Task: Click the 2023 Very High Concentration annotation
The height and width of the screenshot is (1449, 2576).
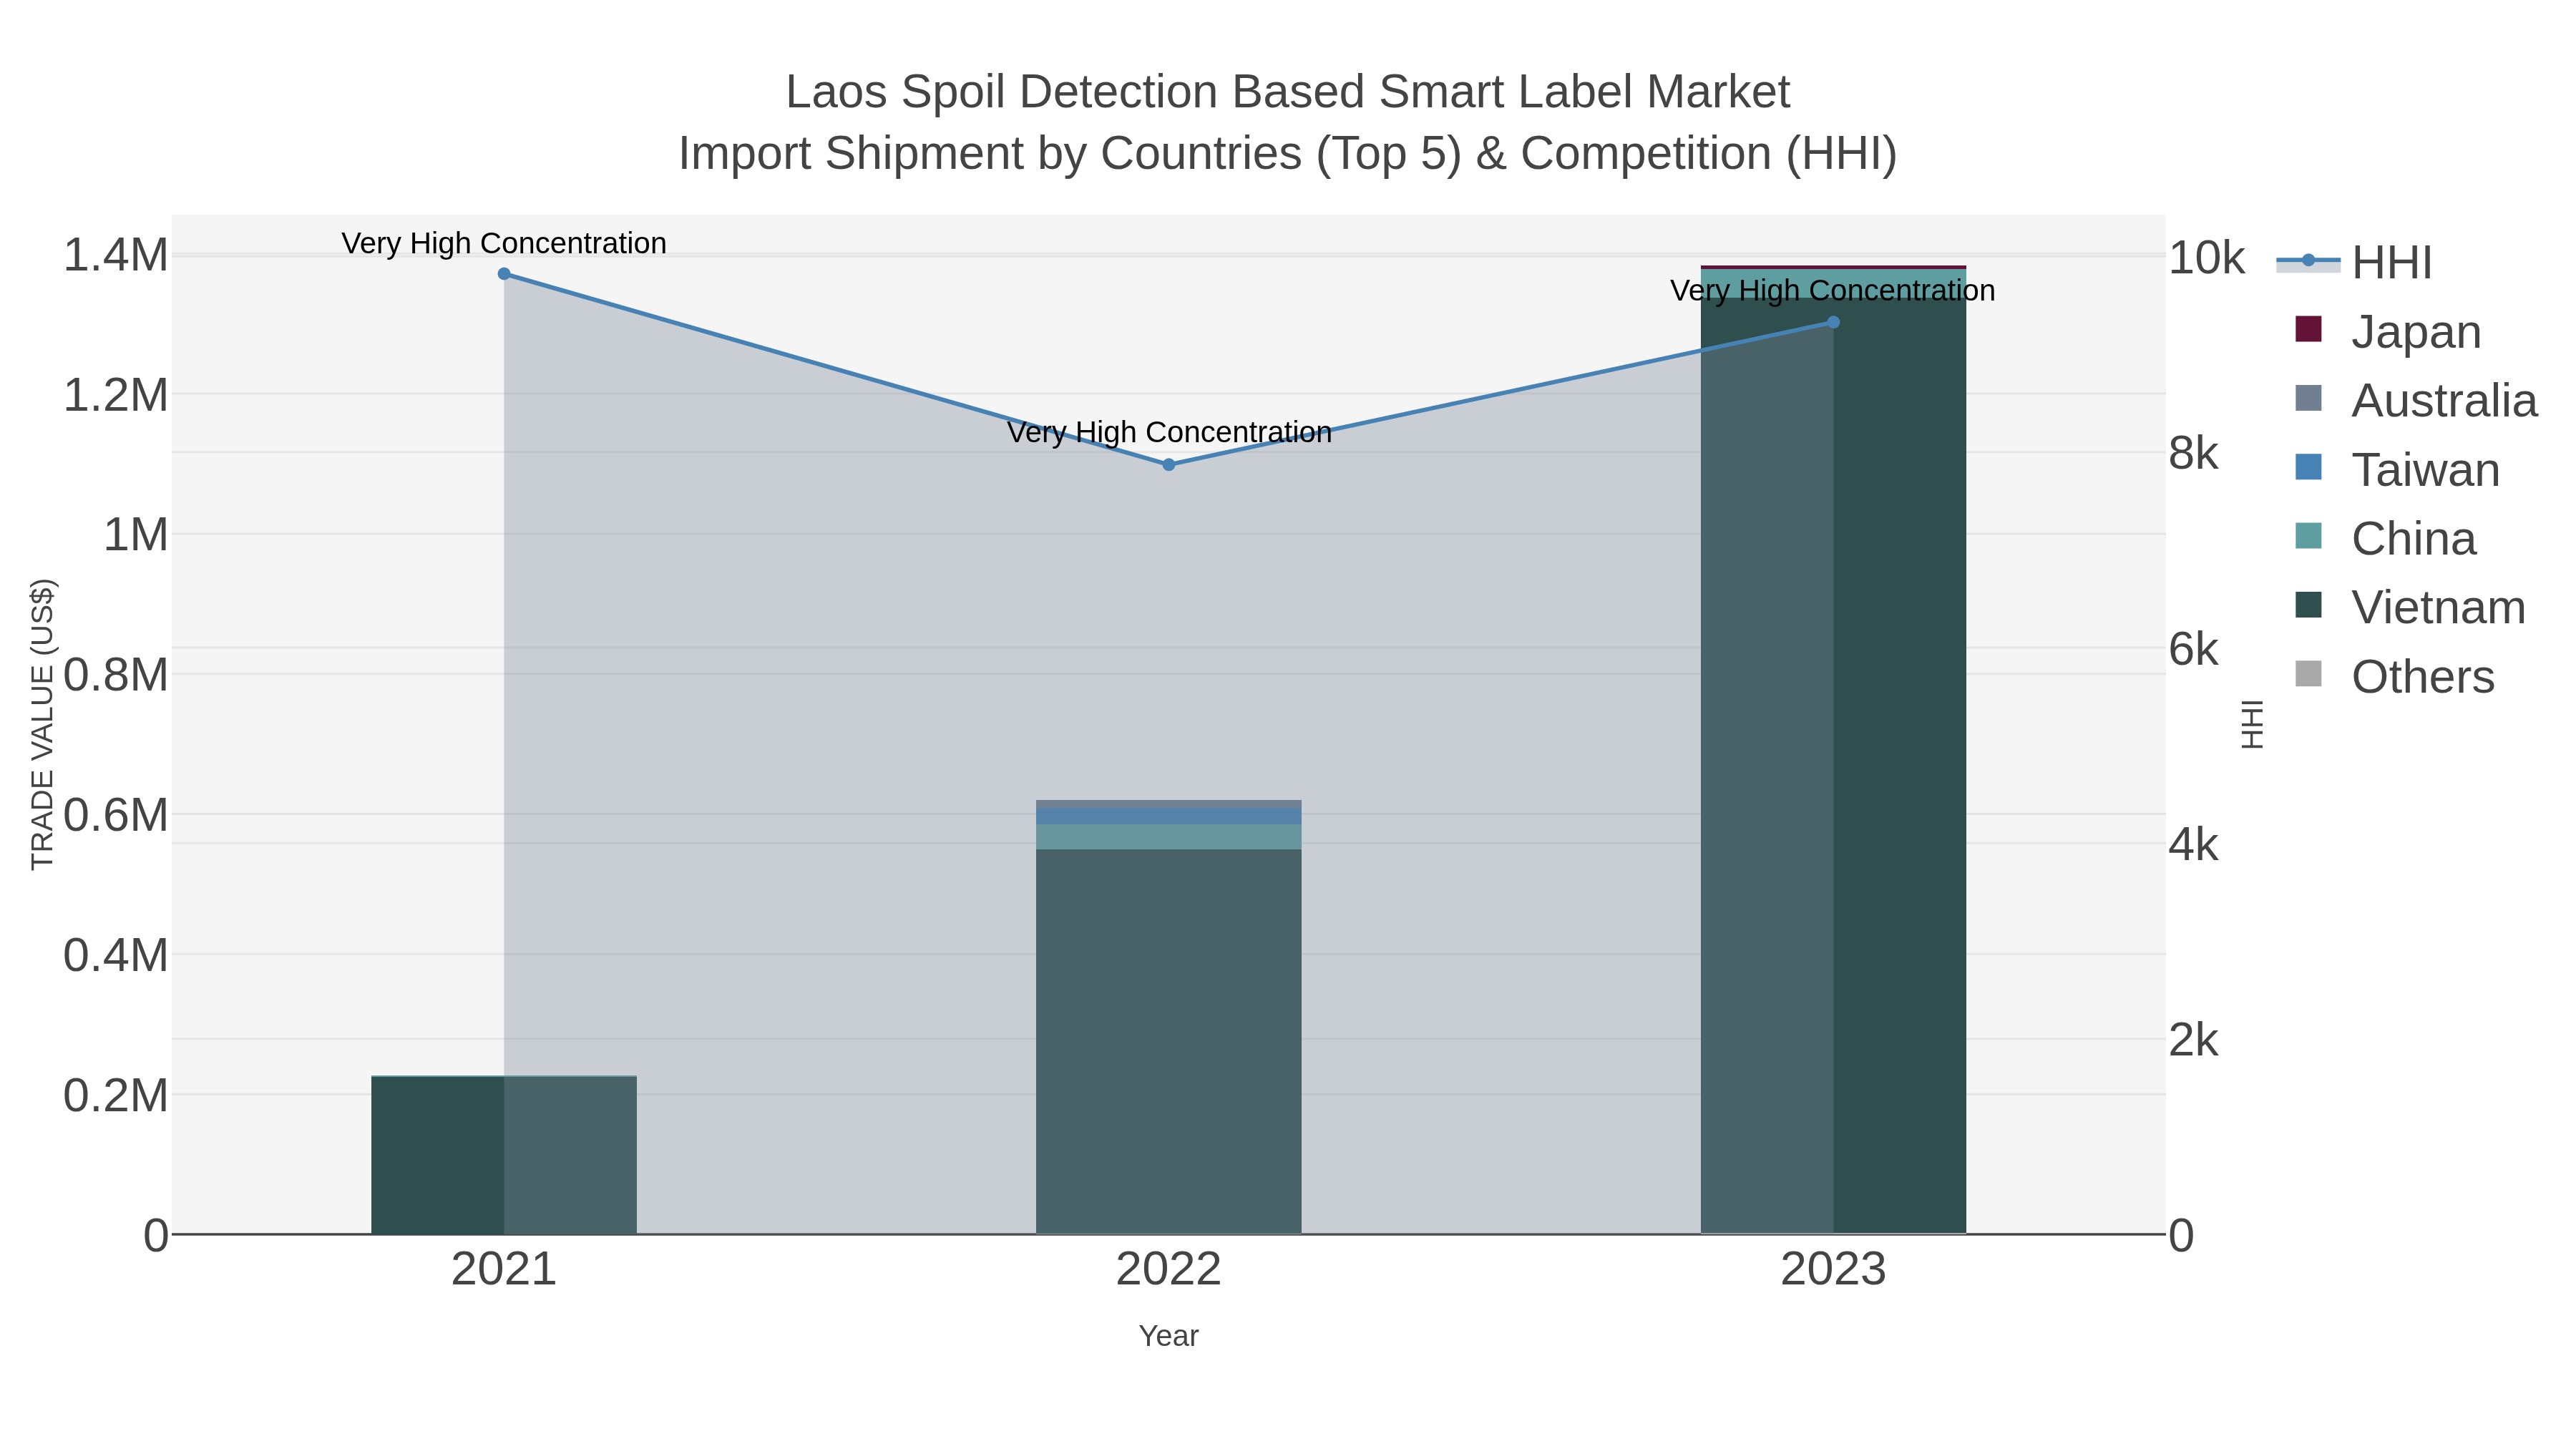Action: pyautogui.click(x=1833, y=290)
